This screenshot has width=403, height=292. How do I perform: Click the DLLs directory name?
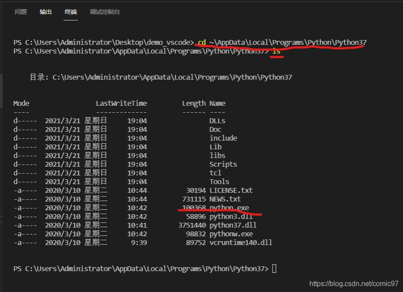(x=217, y=121)
